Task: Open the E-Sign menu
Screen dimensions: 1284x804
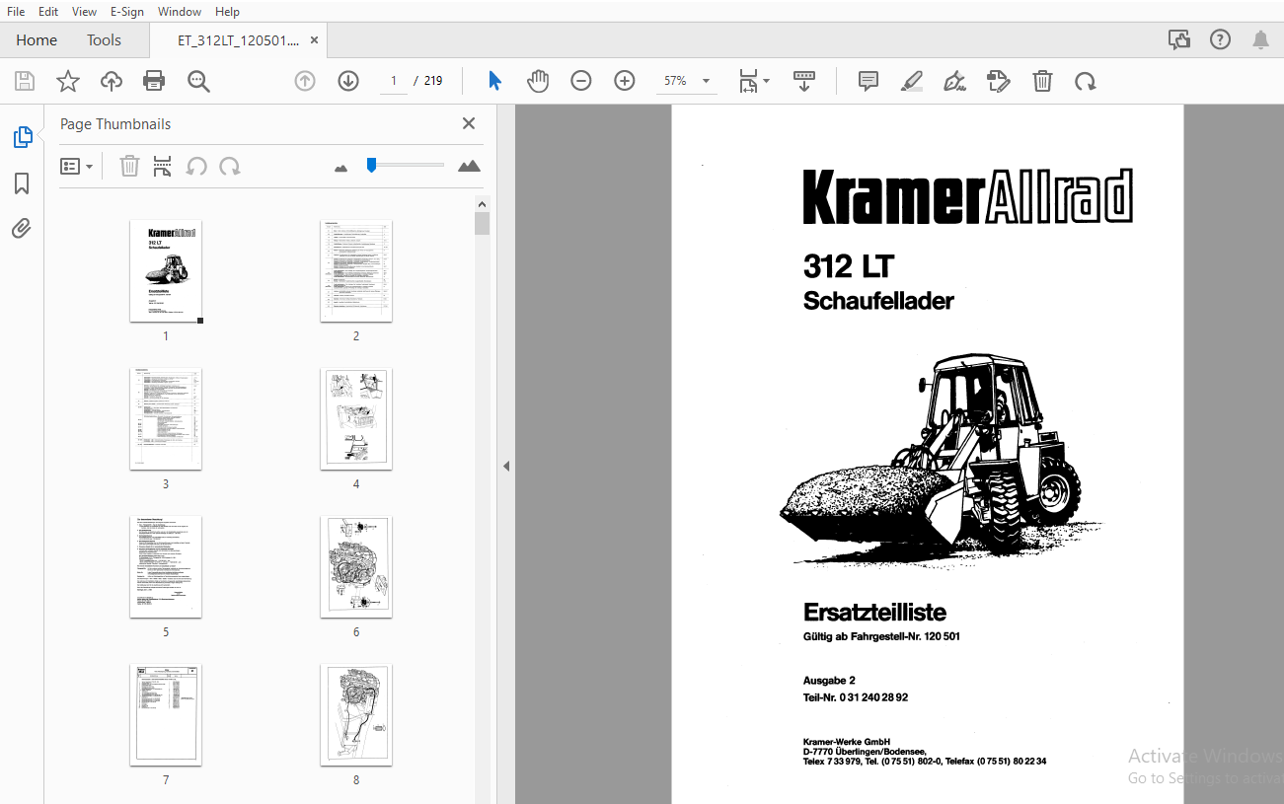Action: pyautogui.click(x=127, y=11)
